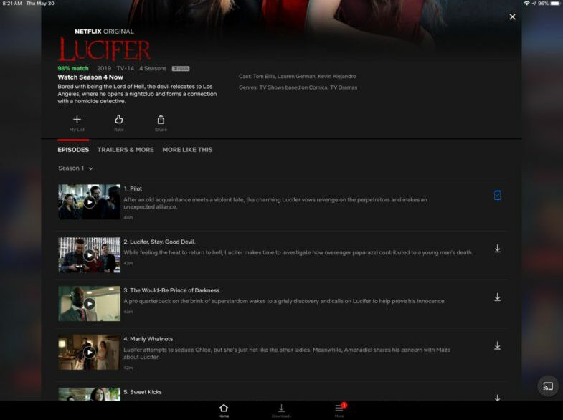The width and height of the screenshot is (563, 420).
Task: Tap the vision badge beside 4 Seasons
Action: [181, 69]
